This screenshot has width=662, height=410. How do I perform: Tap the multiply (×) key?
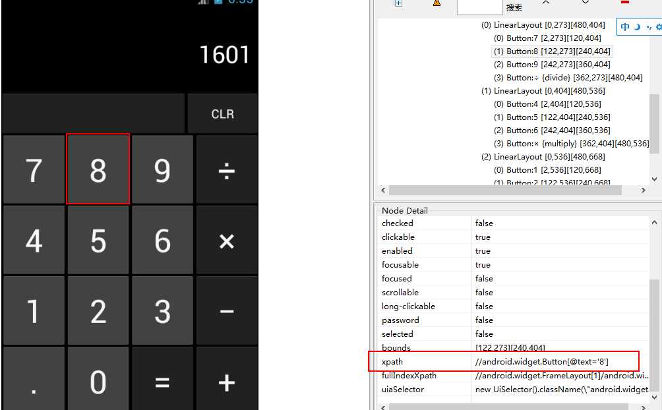coord(227,240)
